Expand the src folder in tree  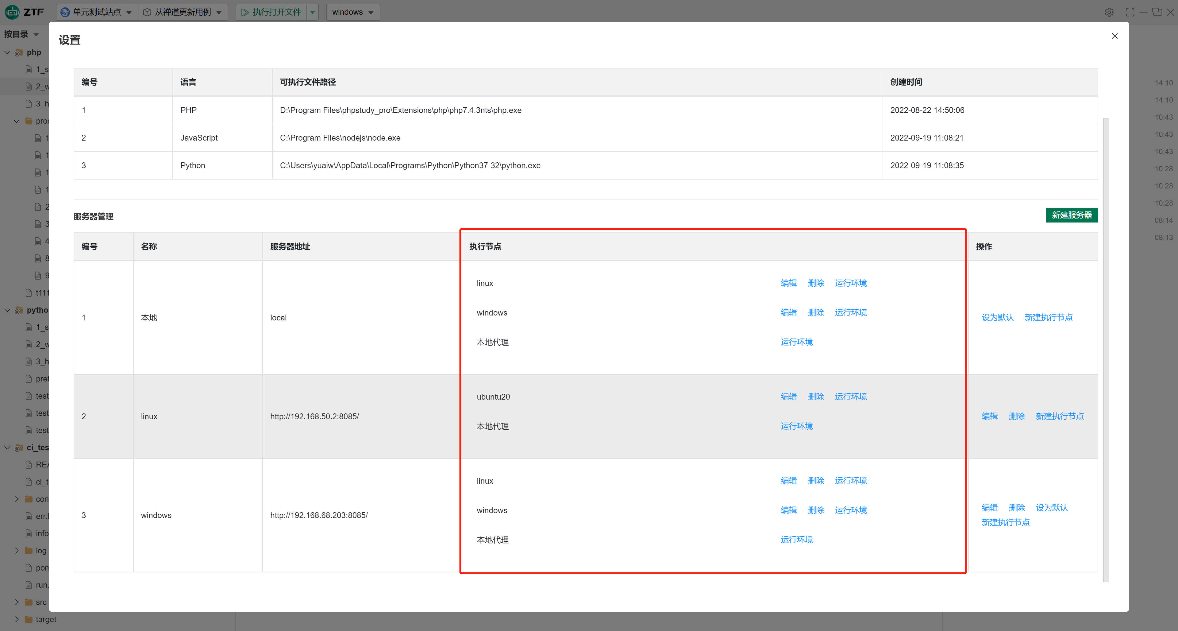17,602
